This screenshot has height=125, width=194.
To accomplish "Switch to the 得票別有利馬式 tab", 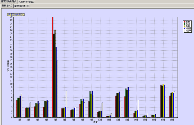I will click(9, 2).
